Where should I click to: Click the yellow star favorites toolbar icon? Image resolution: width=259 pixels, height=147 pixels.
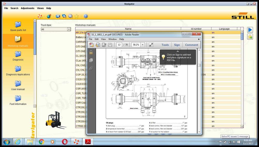pyautogui.click(x=77, y=16)
